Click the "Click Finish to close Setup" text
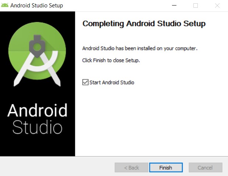The height and width of the screenshot is (176, 228). [111, 60]
